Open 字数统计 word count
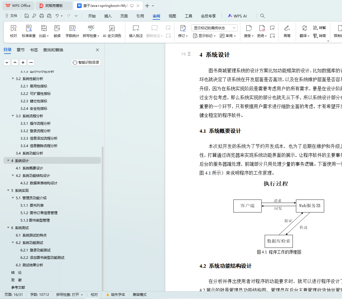 click(72, 31)
